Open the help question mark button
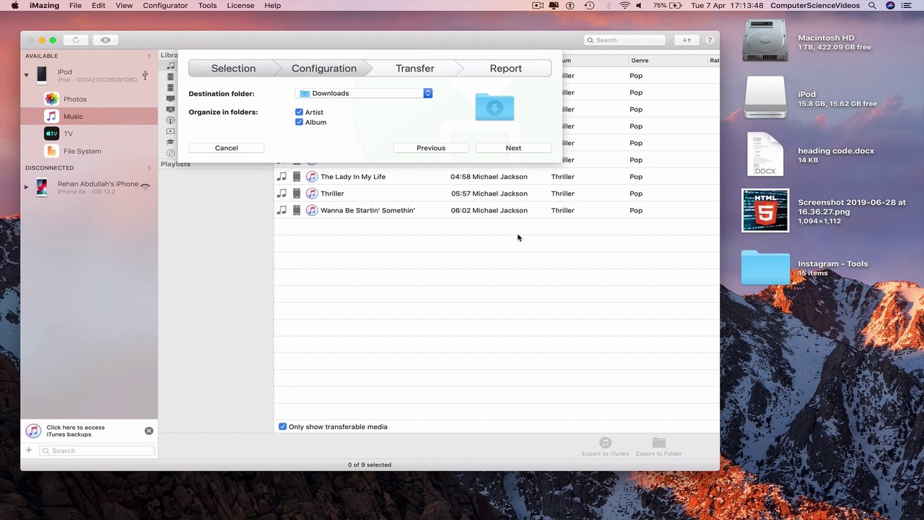 [x=710, y=40]
